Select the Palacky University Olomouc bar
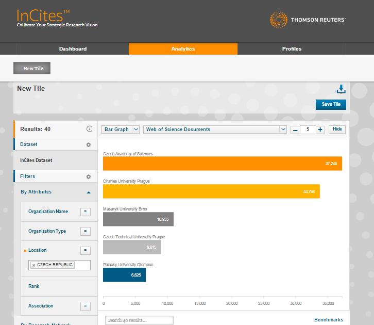374x325 pixels. [x=124, y=275]
